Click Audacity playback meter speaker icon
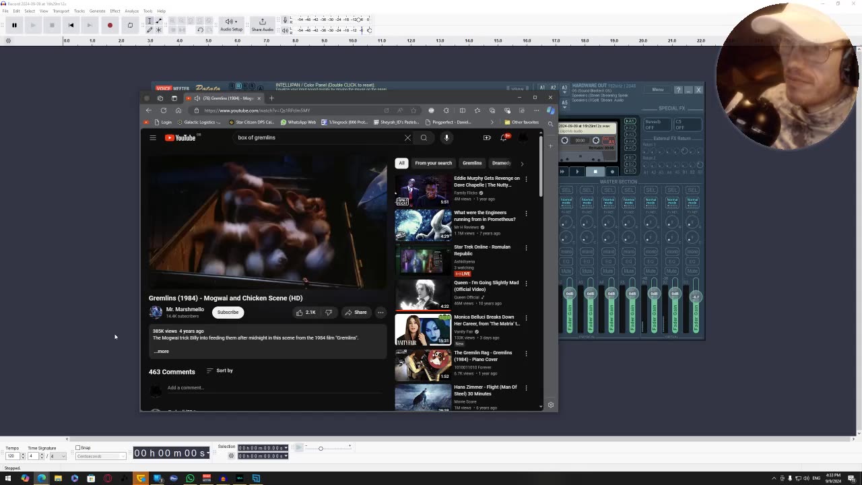This screenshot has width=862, height=485. 286,30
